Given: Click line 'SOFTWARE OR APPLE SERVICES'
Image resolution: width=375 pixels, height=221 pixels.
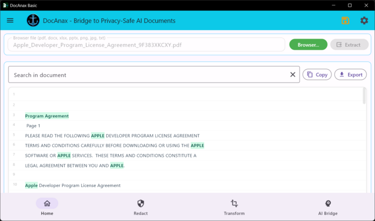Looking at the screenshot, I should [x=111, y=156].
